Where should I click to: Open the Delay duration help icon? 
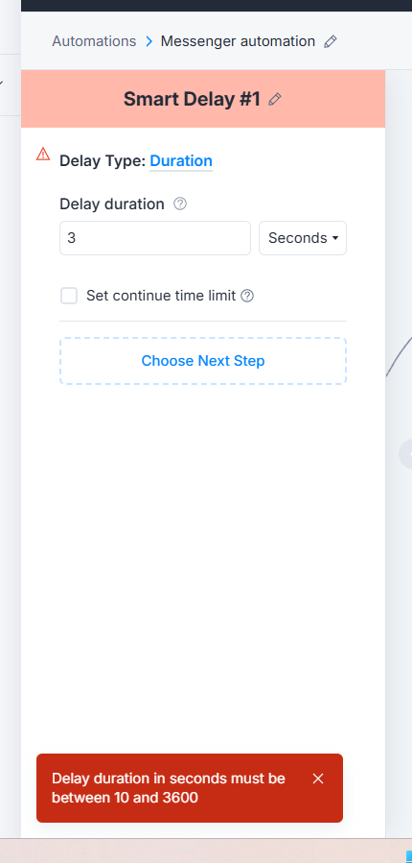[180, 204]
